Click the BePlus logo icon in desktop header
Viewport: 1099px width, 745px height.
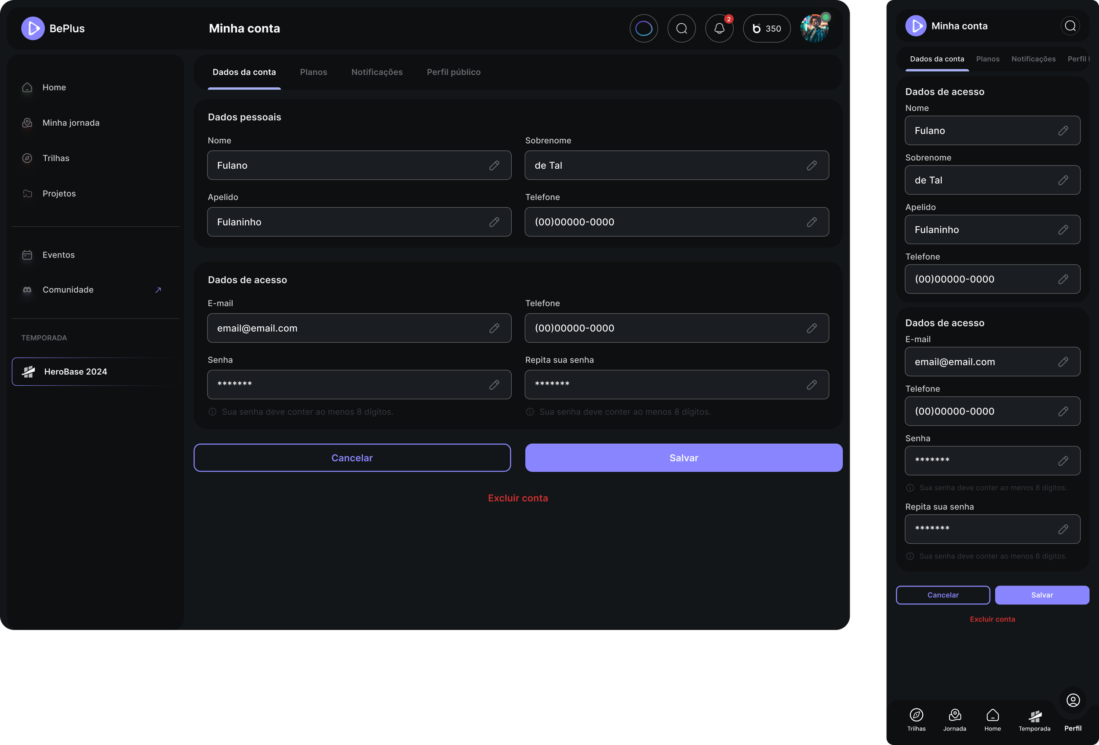click(33, 29)
